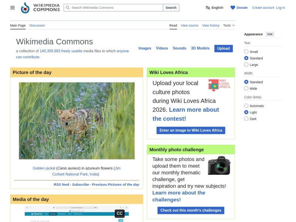
Task: Select Standard width option
Action: 246,82
